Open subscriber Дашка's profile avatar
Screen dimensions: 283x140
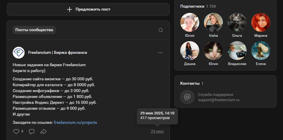pyautogui.click(x=189, y=51)
